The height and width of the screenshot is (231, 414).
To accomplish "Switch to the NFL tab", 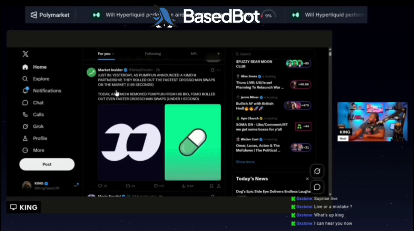I will coord(194,54).
